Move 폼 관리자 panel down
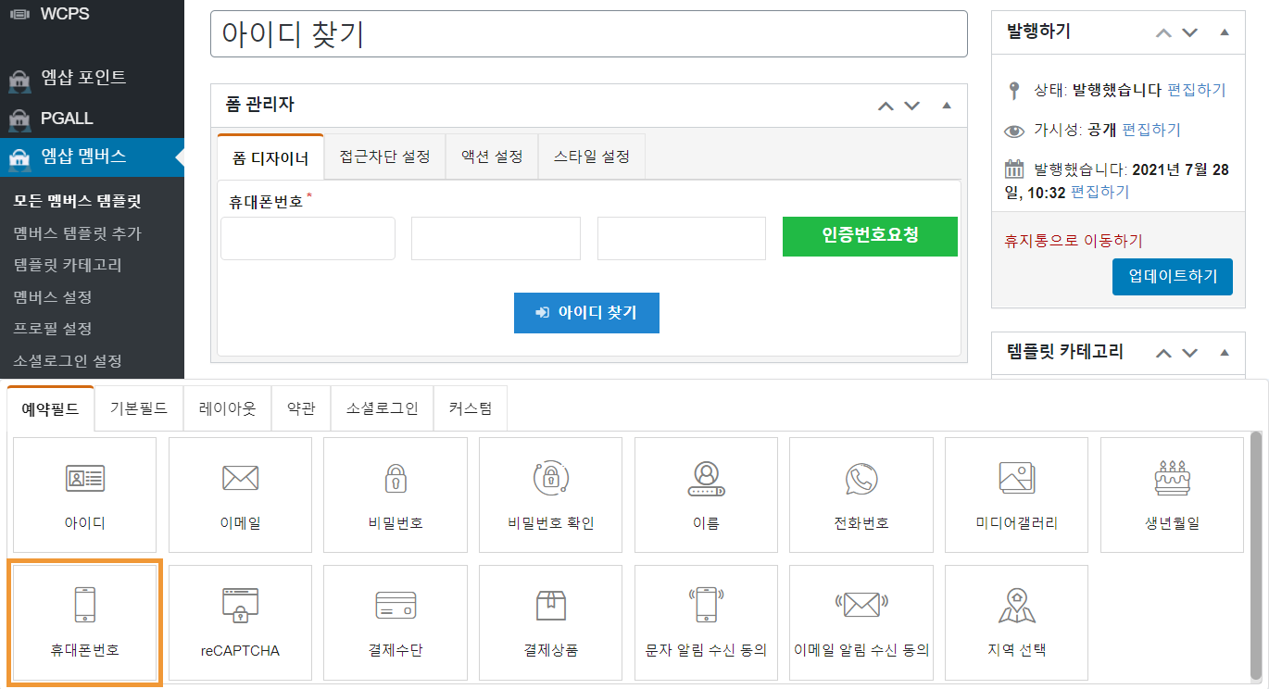The width and height of the screenshot is (1269, 689). coord(912,106)
